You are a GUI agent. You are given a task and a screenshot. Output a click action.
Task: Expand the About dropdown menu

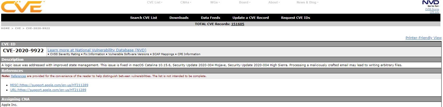click(x=274, y=2)
